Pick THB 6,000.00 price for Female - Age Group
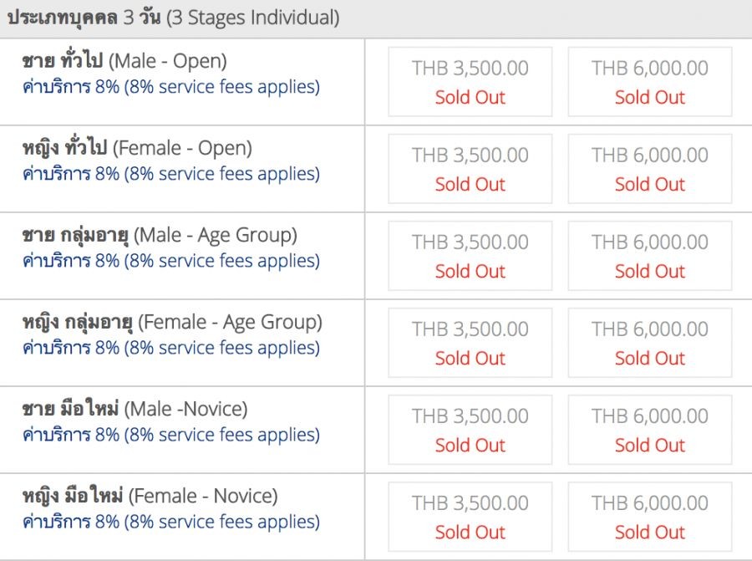752x561 pixels. (x=650, y=343)
